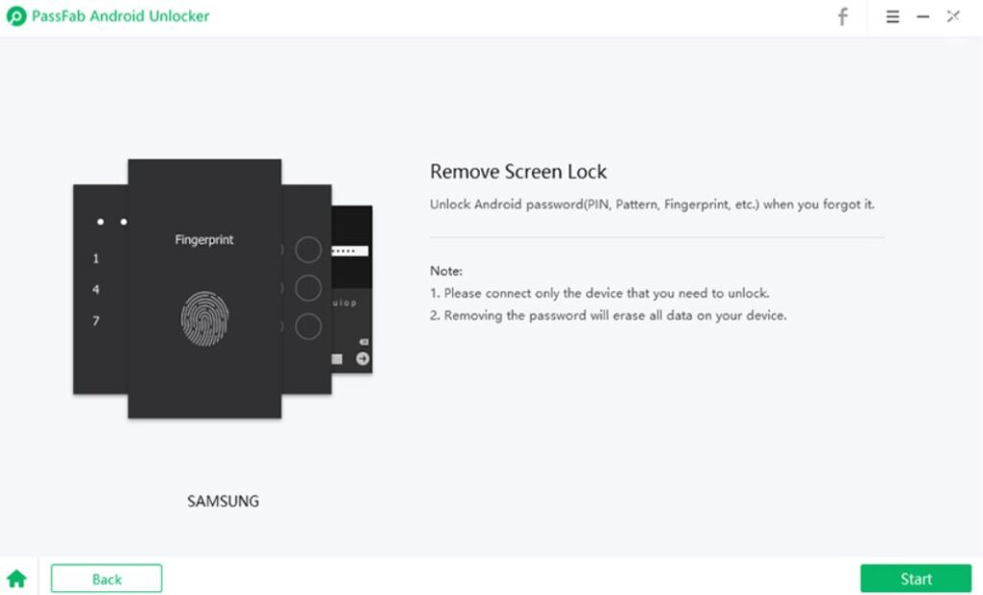The height and width of the screenshot is (595, 983).
Task: Click digit 1 on the PIN card
Action: click(96, 258)
